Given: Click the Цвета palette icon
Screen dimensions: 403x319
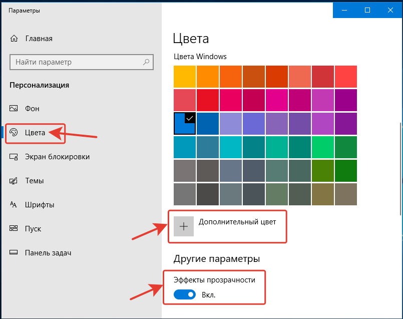Looking at the screenshot, I should coord(14,132).
